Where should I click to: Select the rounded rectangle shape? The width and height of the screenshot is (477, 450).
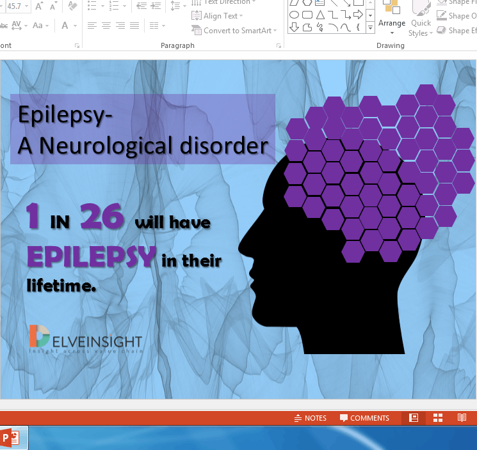click(x=307, y=15)
